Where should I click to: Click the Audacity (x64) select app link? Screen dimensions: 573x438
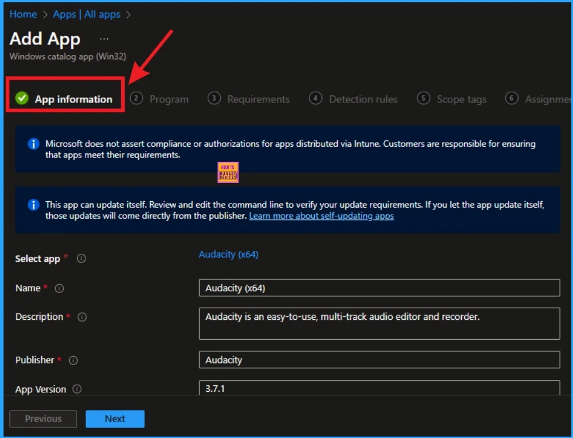click(x=228, y=254)
